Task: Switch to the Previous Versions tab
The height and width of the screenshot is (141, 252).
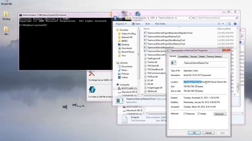Action: point(214,56)
